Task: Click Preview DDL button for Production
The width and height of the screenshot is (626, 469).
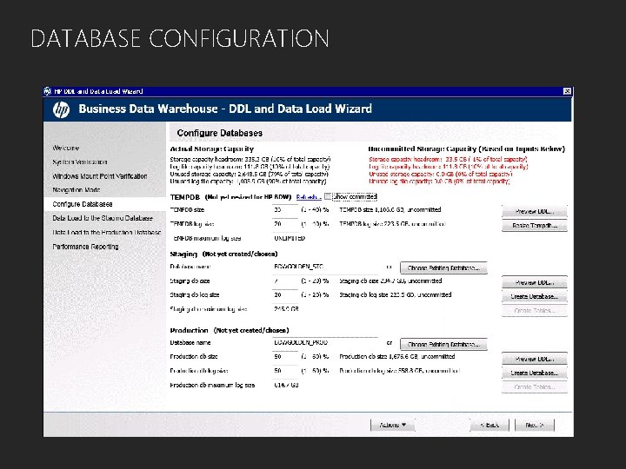Action: tap(534, 359)
